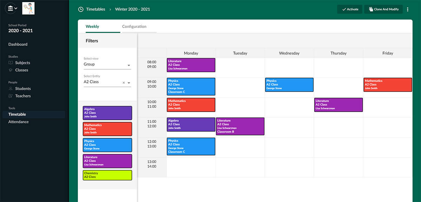This screenshot has height=202, width=421.
Task: Open Teachers using its sidebar icon
Action: pyautogui.click(x=10, y=96)
